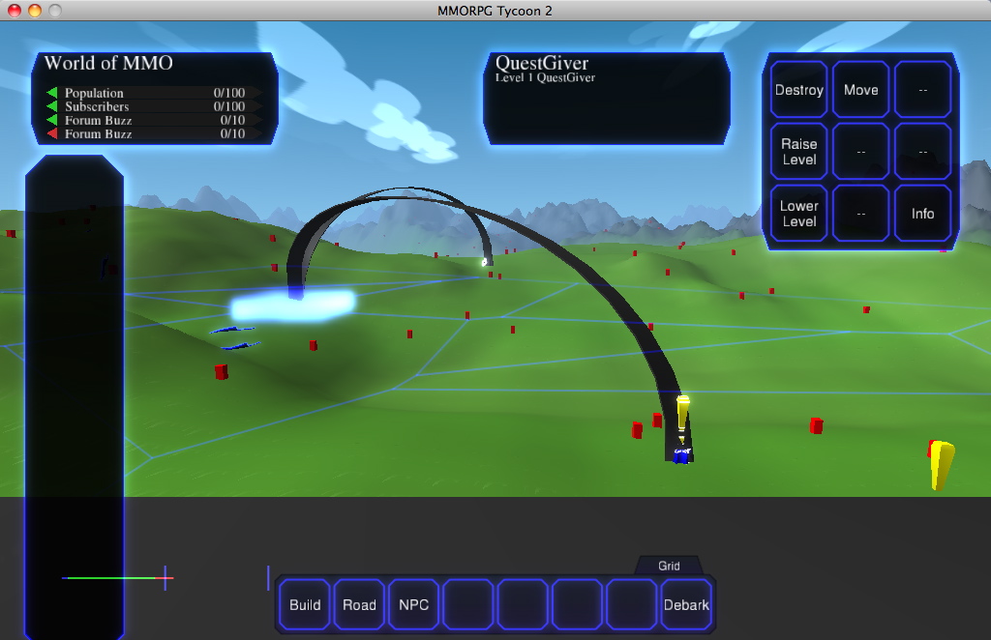The height and width of the screenshot is (640, 991).
Task: Switch to the Grid tab
Action: (x=669, y=566)
